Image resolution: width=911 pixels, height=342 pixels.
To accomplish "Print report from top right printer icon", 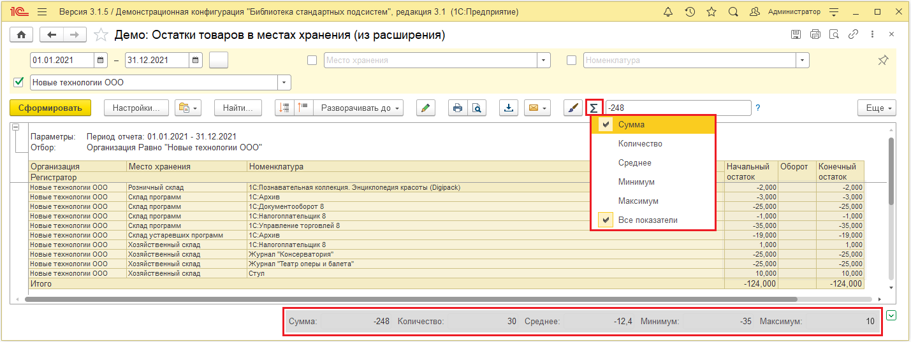I will [815, 35].
